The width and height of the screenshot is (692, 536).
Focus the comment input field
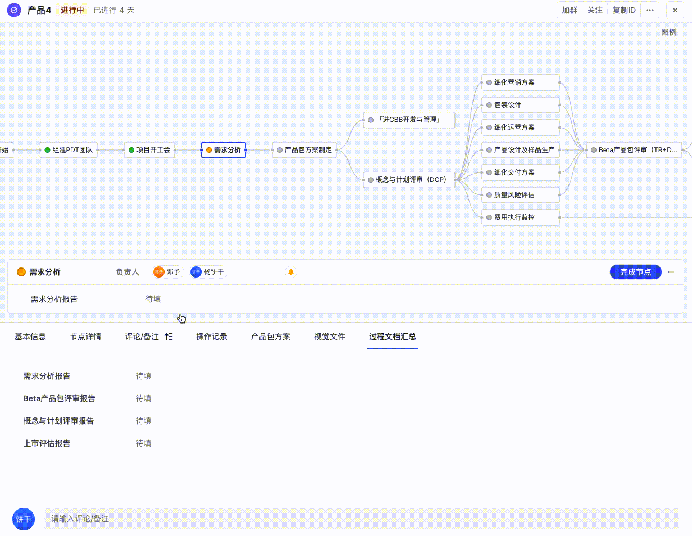(x=361, y=519)
